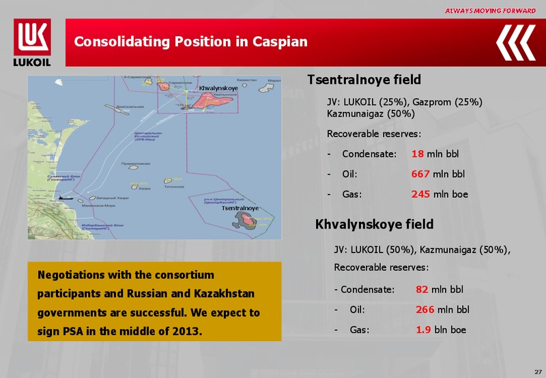Image resolution: width=546 pixels, height=378 pixels.
Task: Click the Khvalynskoye label on the map
Action: (x=218, y=89)
